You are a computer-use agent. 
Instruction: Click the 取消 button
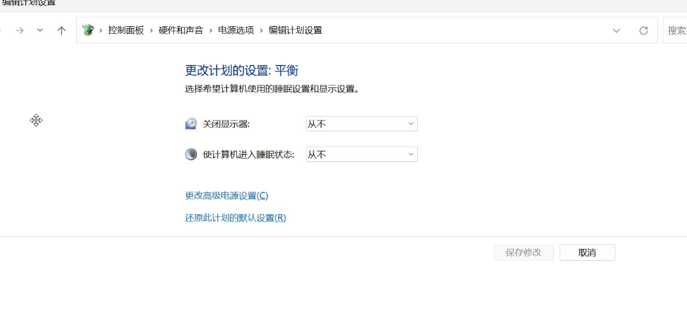click(587, 252)
